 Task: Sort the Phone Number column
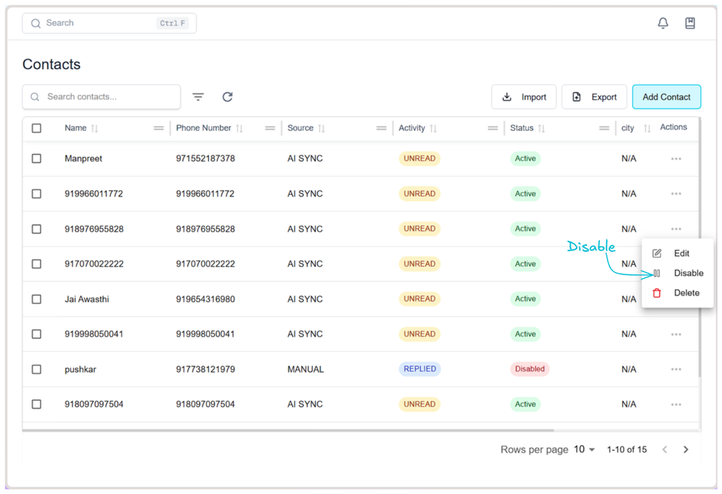[240, 128]
